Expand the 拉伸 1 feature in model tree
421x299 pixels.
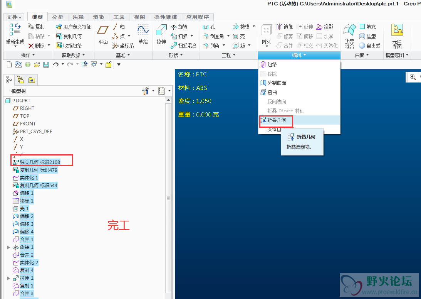8,278
